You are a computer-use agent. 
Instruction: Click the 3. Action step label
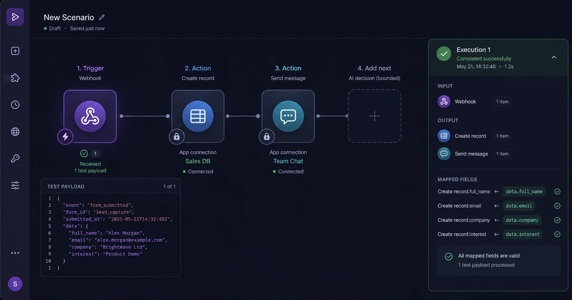tap(288, 68)
